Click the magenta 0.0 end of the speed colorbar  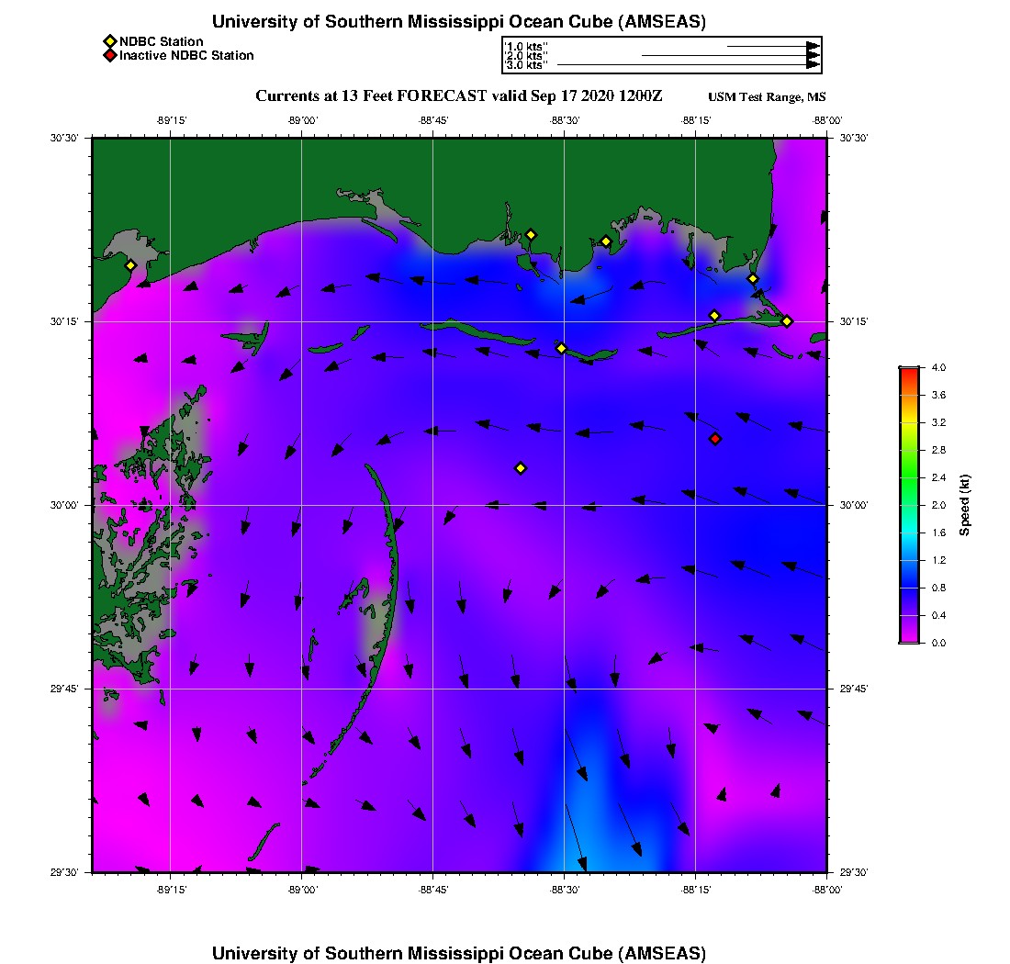(908, 640)
